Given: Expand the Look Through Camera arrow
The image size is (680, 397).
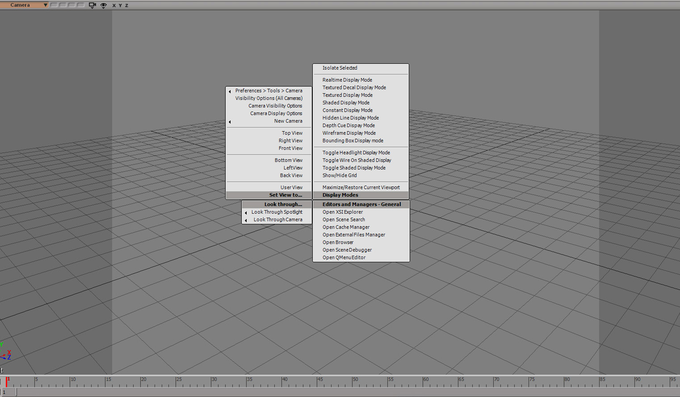Looking at the screenshot, I should tap(246, 220).
